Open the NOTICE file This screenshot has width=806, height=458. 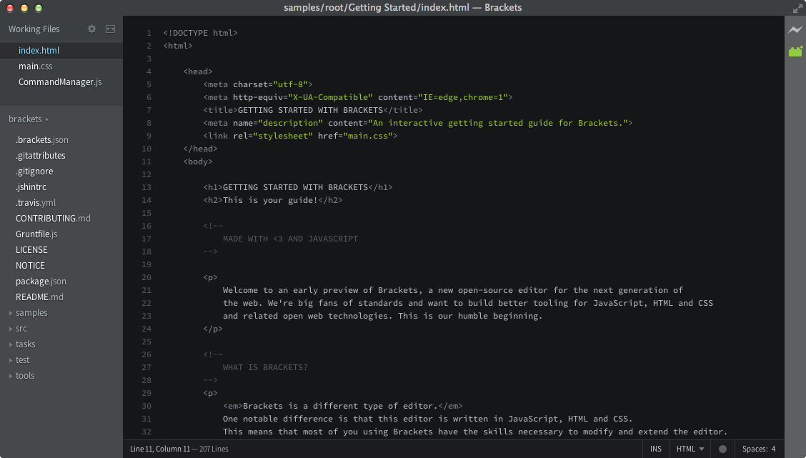tap(30, 266)
